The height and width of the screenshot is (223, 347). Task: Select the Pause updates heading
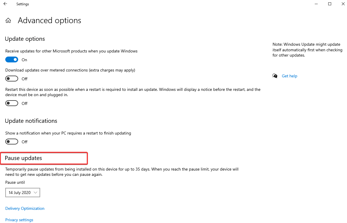coord(23,158)
